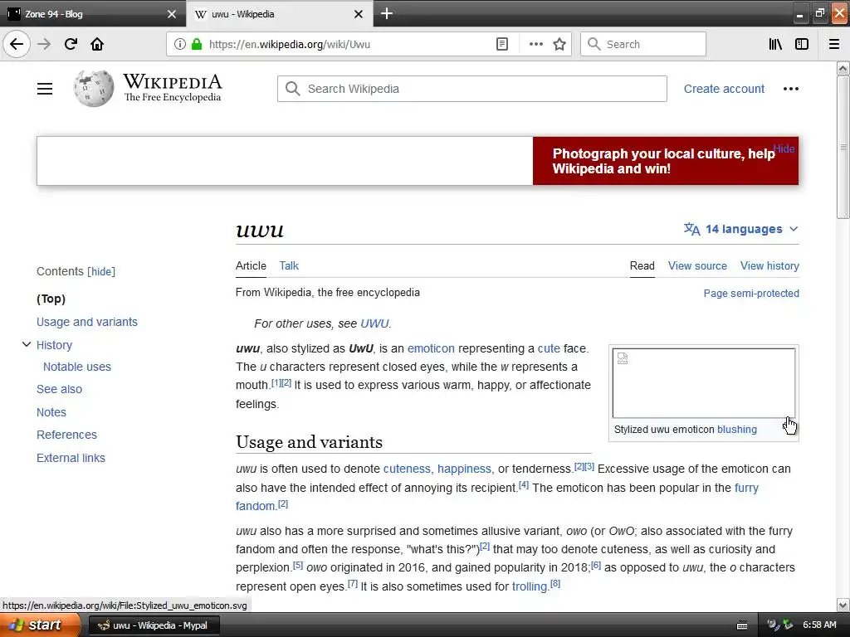Viewport: 850px width, 637px height.
Task: Open Wikipedia main menu hamburger
Action: 45,89
